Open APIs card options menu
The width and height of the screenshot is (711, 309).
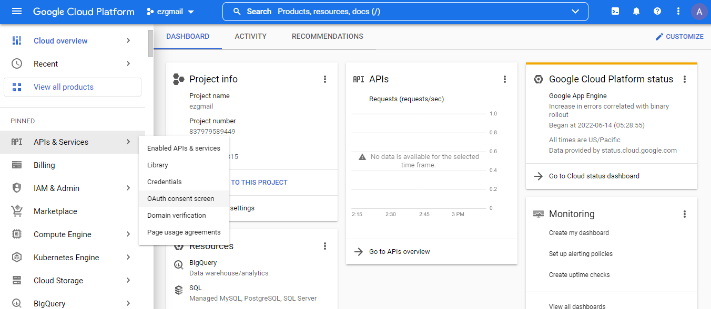(x=505, y=79)
